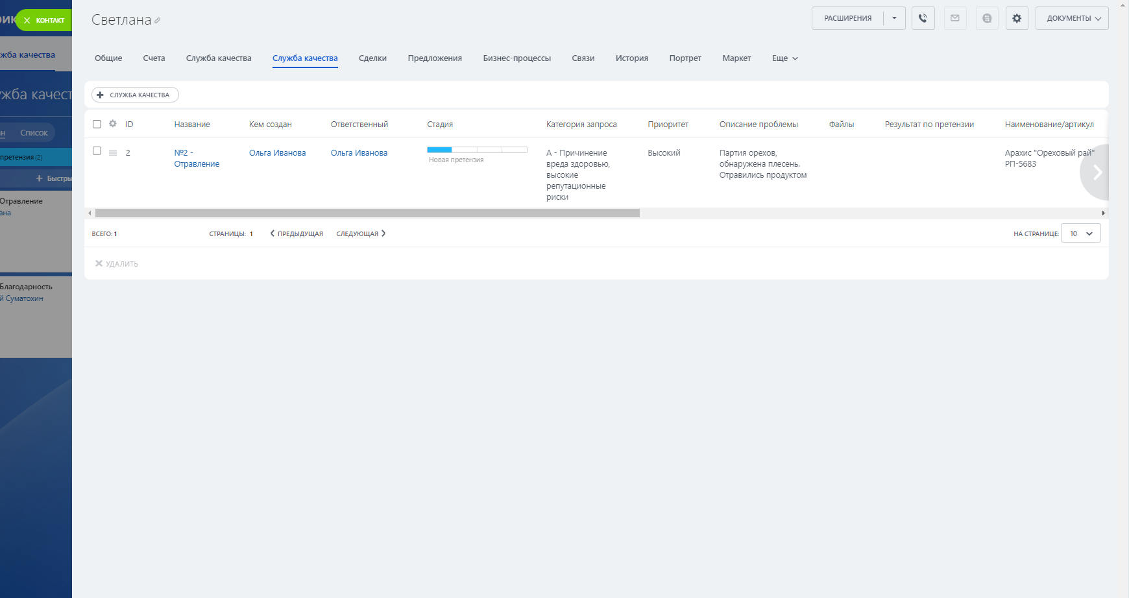Open settings via top-right gear icon
Viewport: 1129px width, 598px height.
point(1017,18)
